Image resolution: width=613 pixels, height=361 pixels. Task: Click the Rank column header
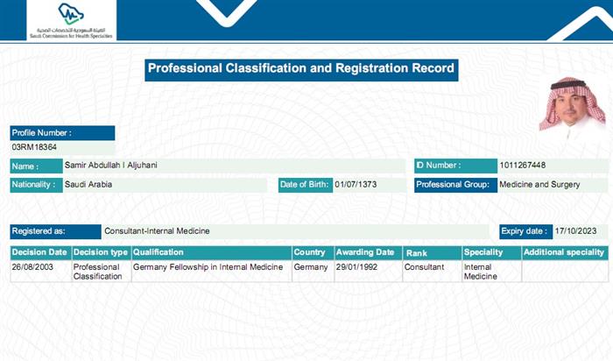pyautogui.click(x=432, y=252)
